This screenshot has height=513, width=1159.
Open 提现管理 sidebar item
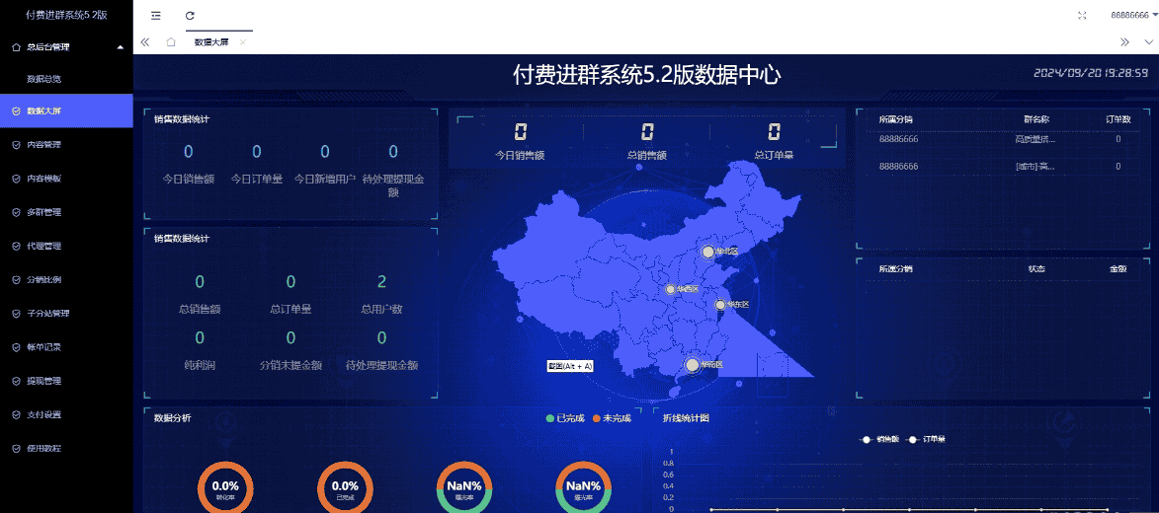66,381
